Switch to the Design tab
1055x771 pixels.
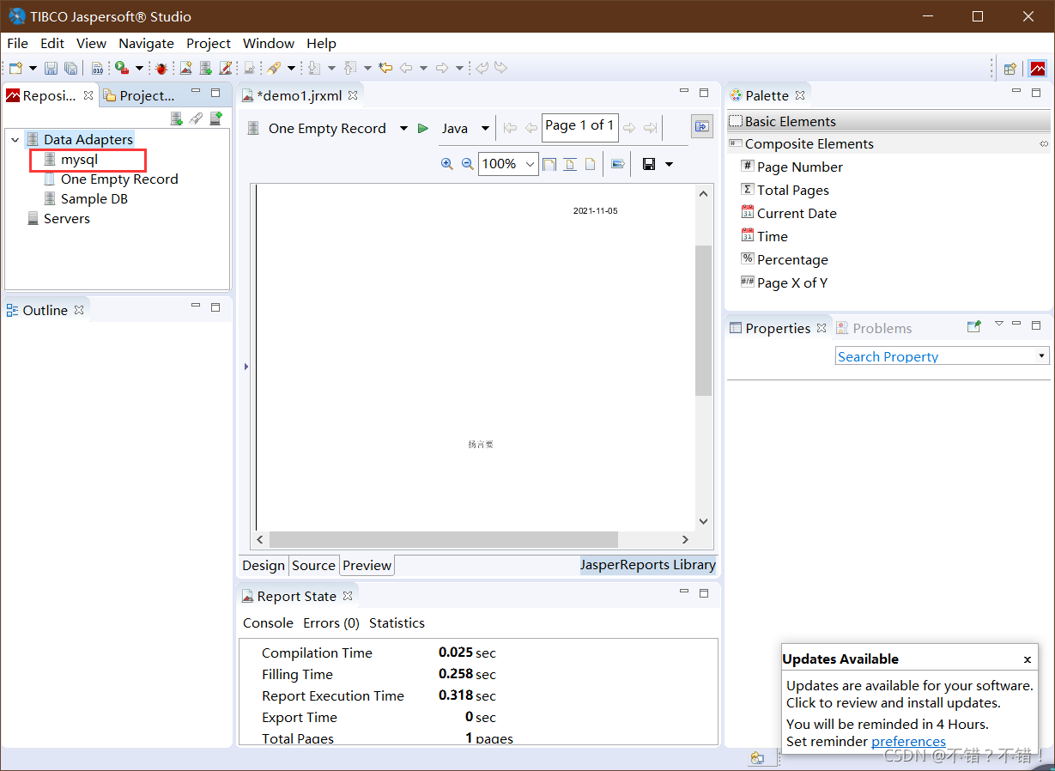264,565
